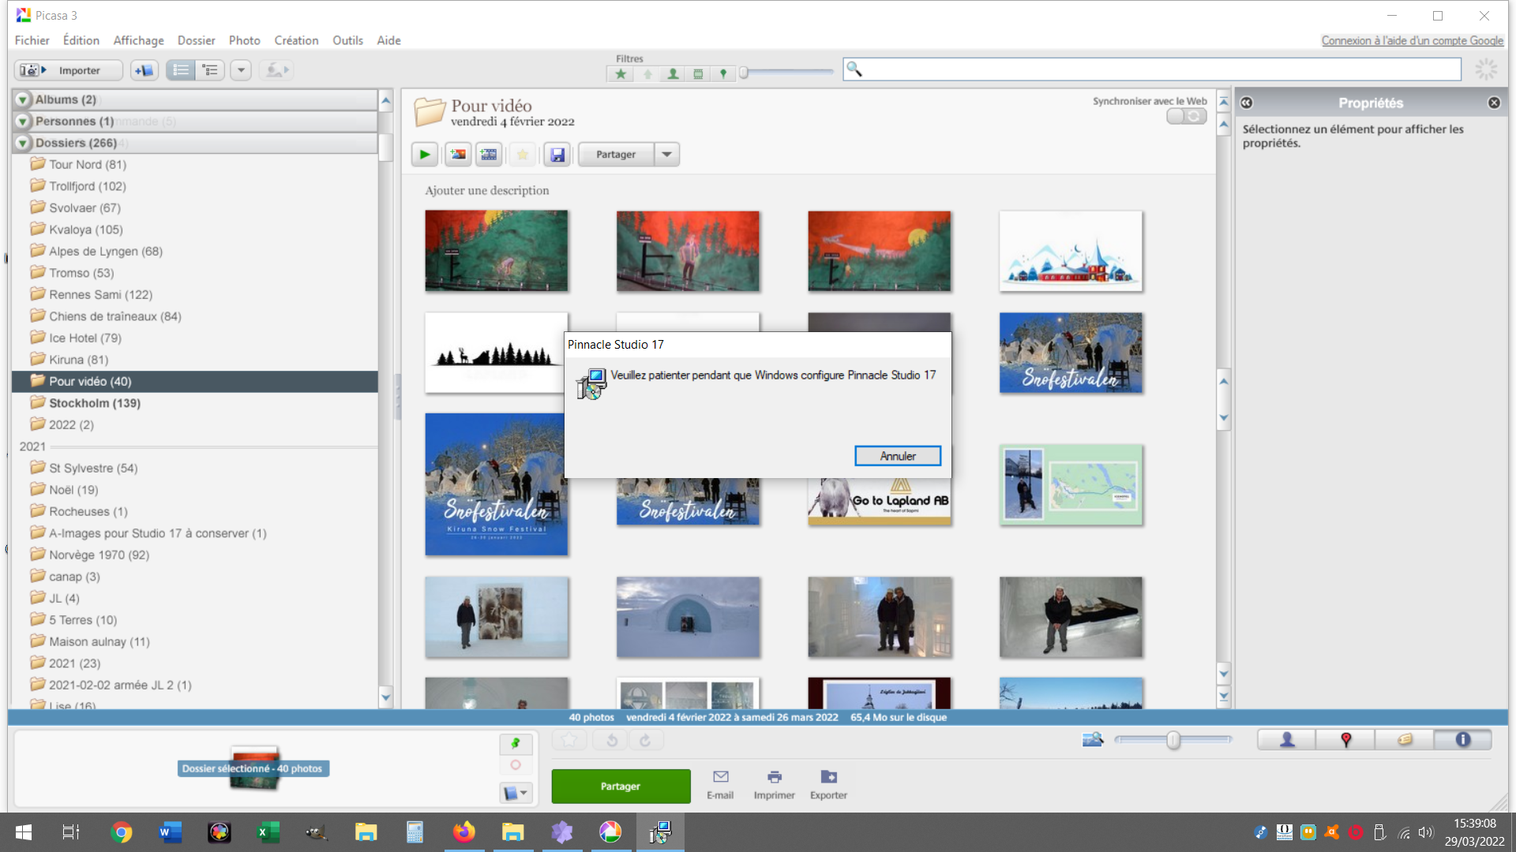Show the People panel

coord(1287,740)
